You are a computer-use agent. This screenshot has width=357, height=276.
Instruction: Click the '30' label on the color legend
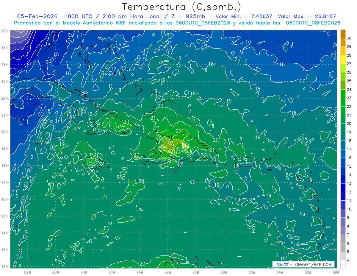pyautogui.click(x=349, y=38)
